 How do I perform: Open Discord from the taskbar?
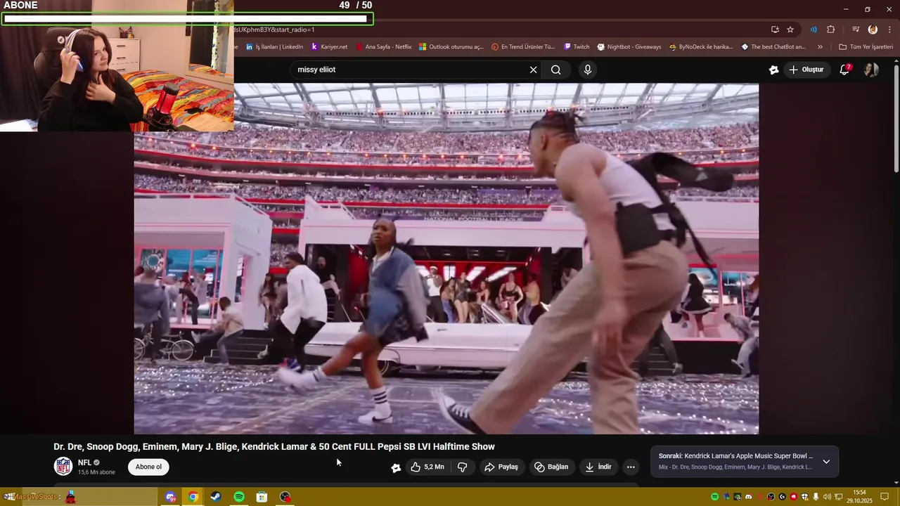(x=171, y=497)
